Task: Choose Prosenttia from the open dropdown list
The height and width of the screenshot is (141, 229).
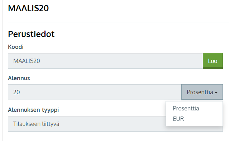Action: pyautogui.click(x=186, y=109)
